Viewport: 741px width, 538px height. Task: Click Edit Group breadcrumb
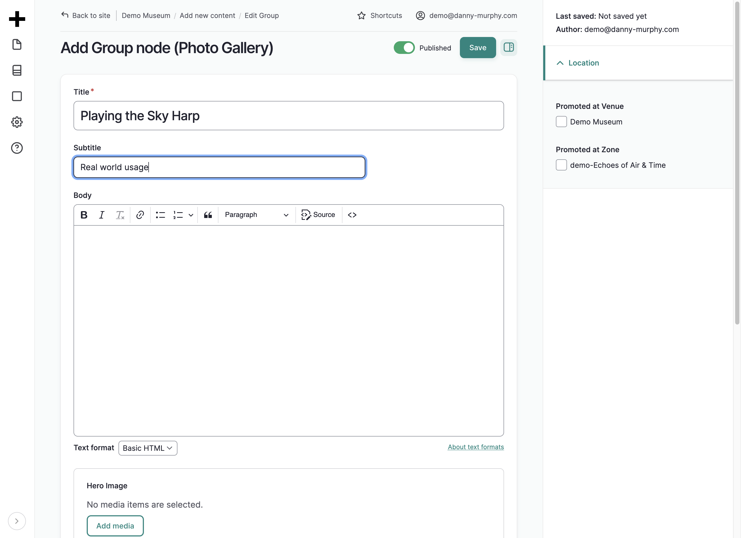point(262,16)
